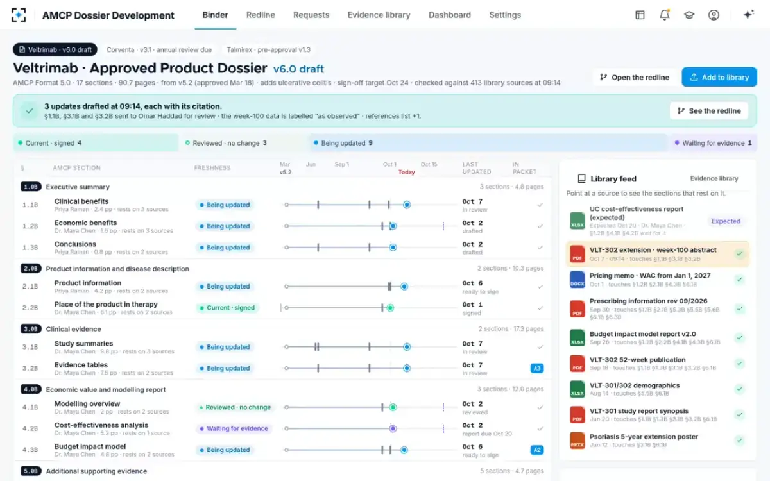Collapse 4.0B Economic value and modelling report

(282, 389)
